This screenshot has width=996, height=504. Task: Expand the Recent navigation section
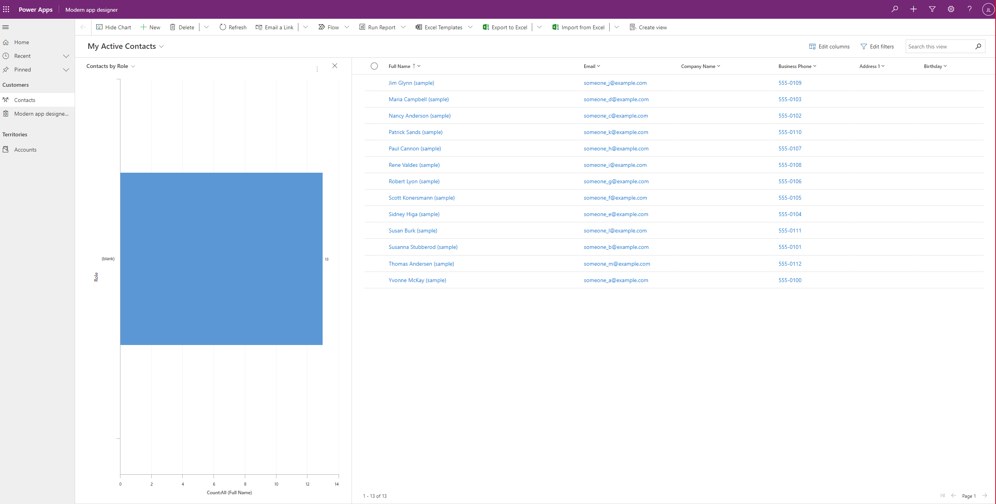pyautogui.click(x=66, y=55)
